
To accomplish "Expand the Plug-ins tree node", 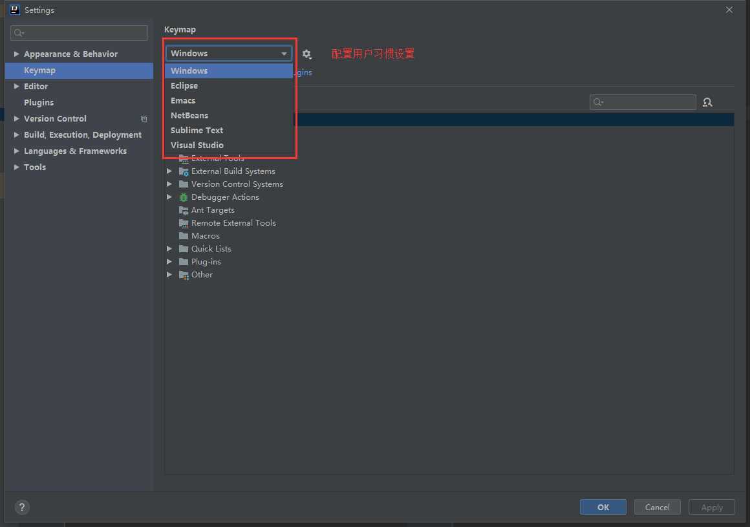I will click(169, 262).
